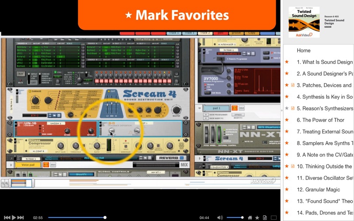The width and height of the screenshot is (354, 221).
Task: Open Home in the course list
Action: click(x=304, y=50)
